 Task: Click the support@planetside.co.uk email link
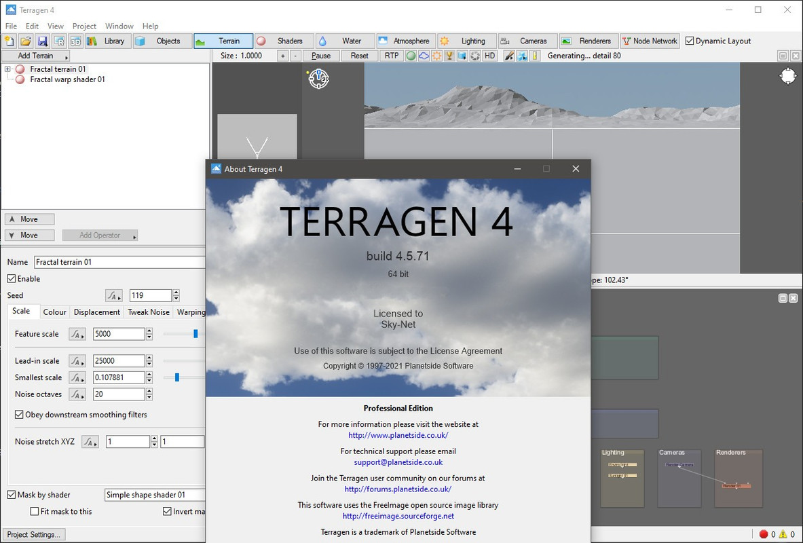(x=398, y=462)
